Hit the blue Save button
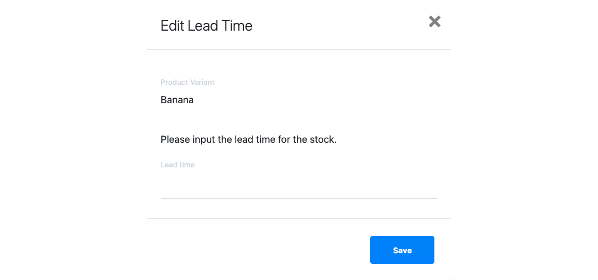The height and width of the screenshot is (280, 598). [x=402, y=250]
